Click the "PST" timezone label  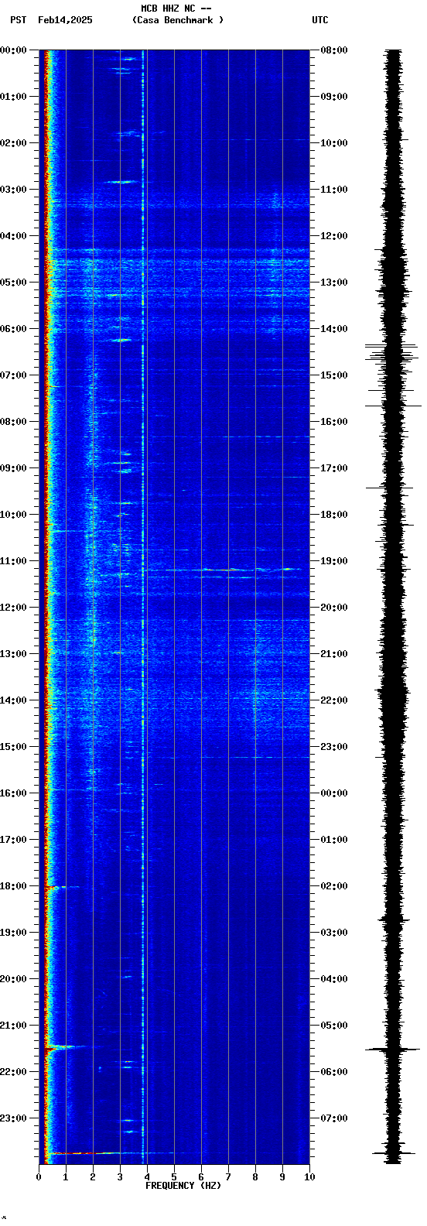(x=18, y=20)
